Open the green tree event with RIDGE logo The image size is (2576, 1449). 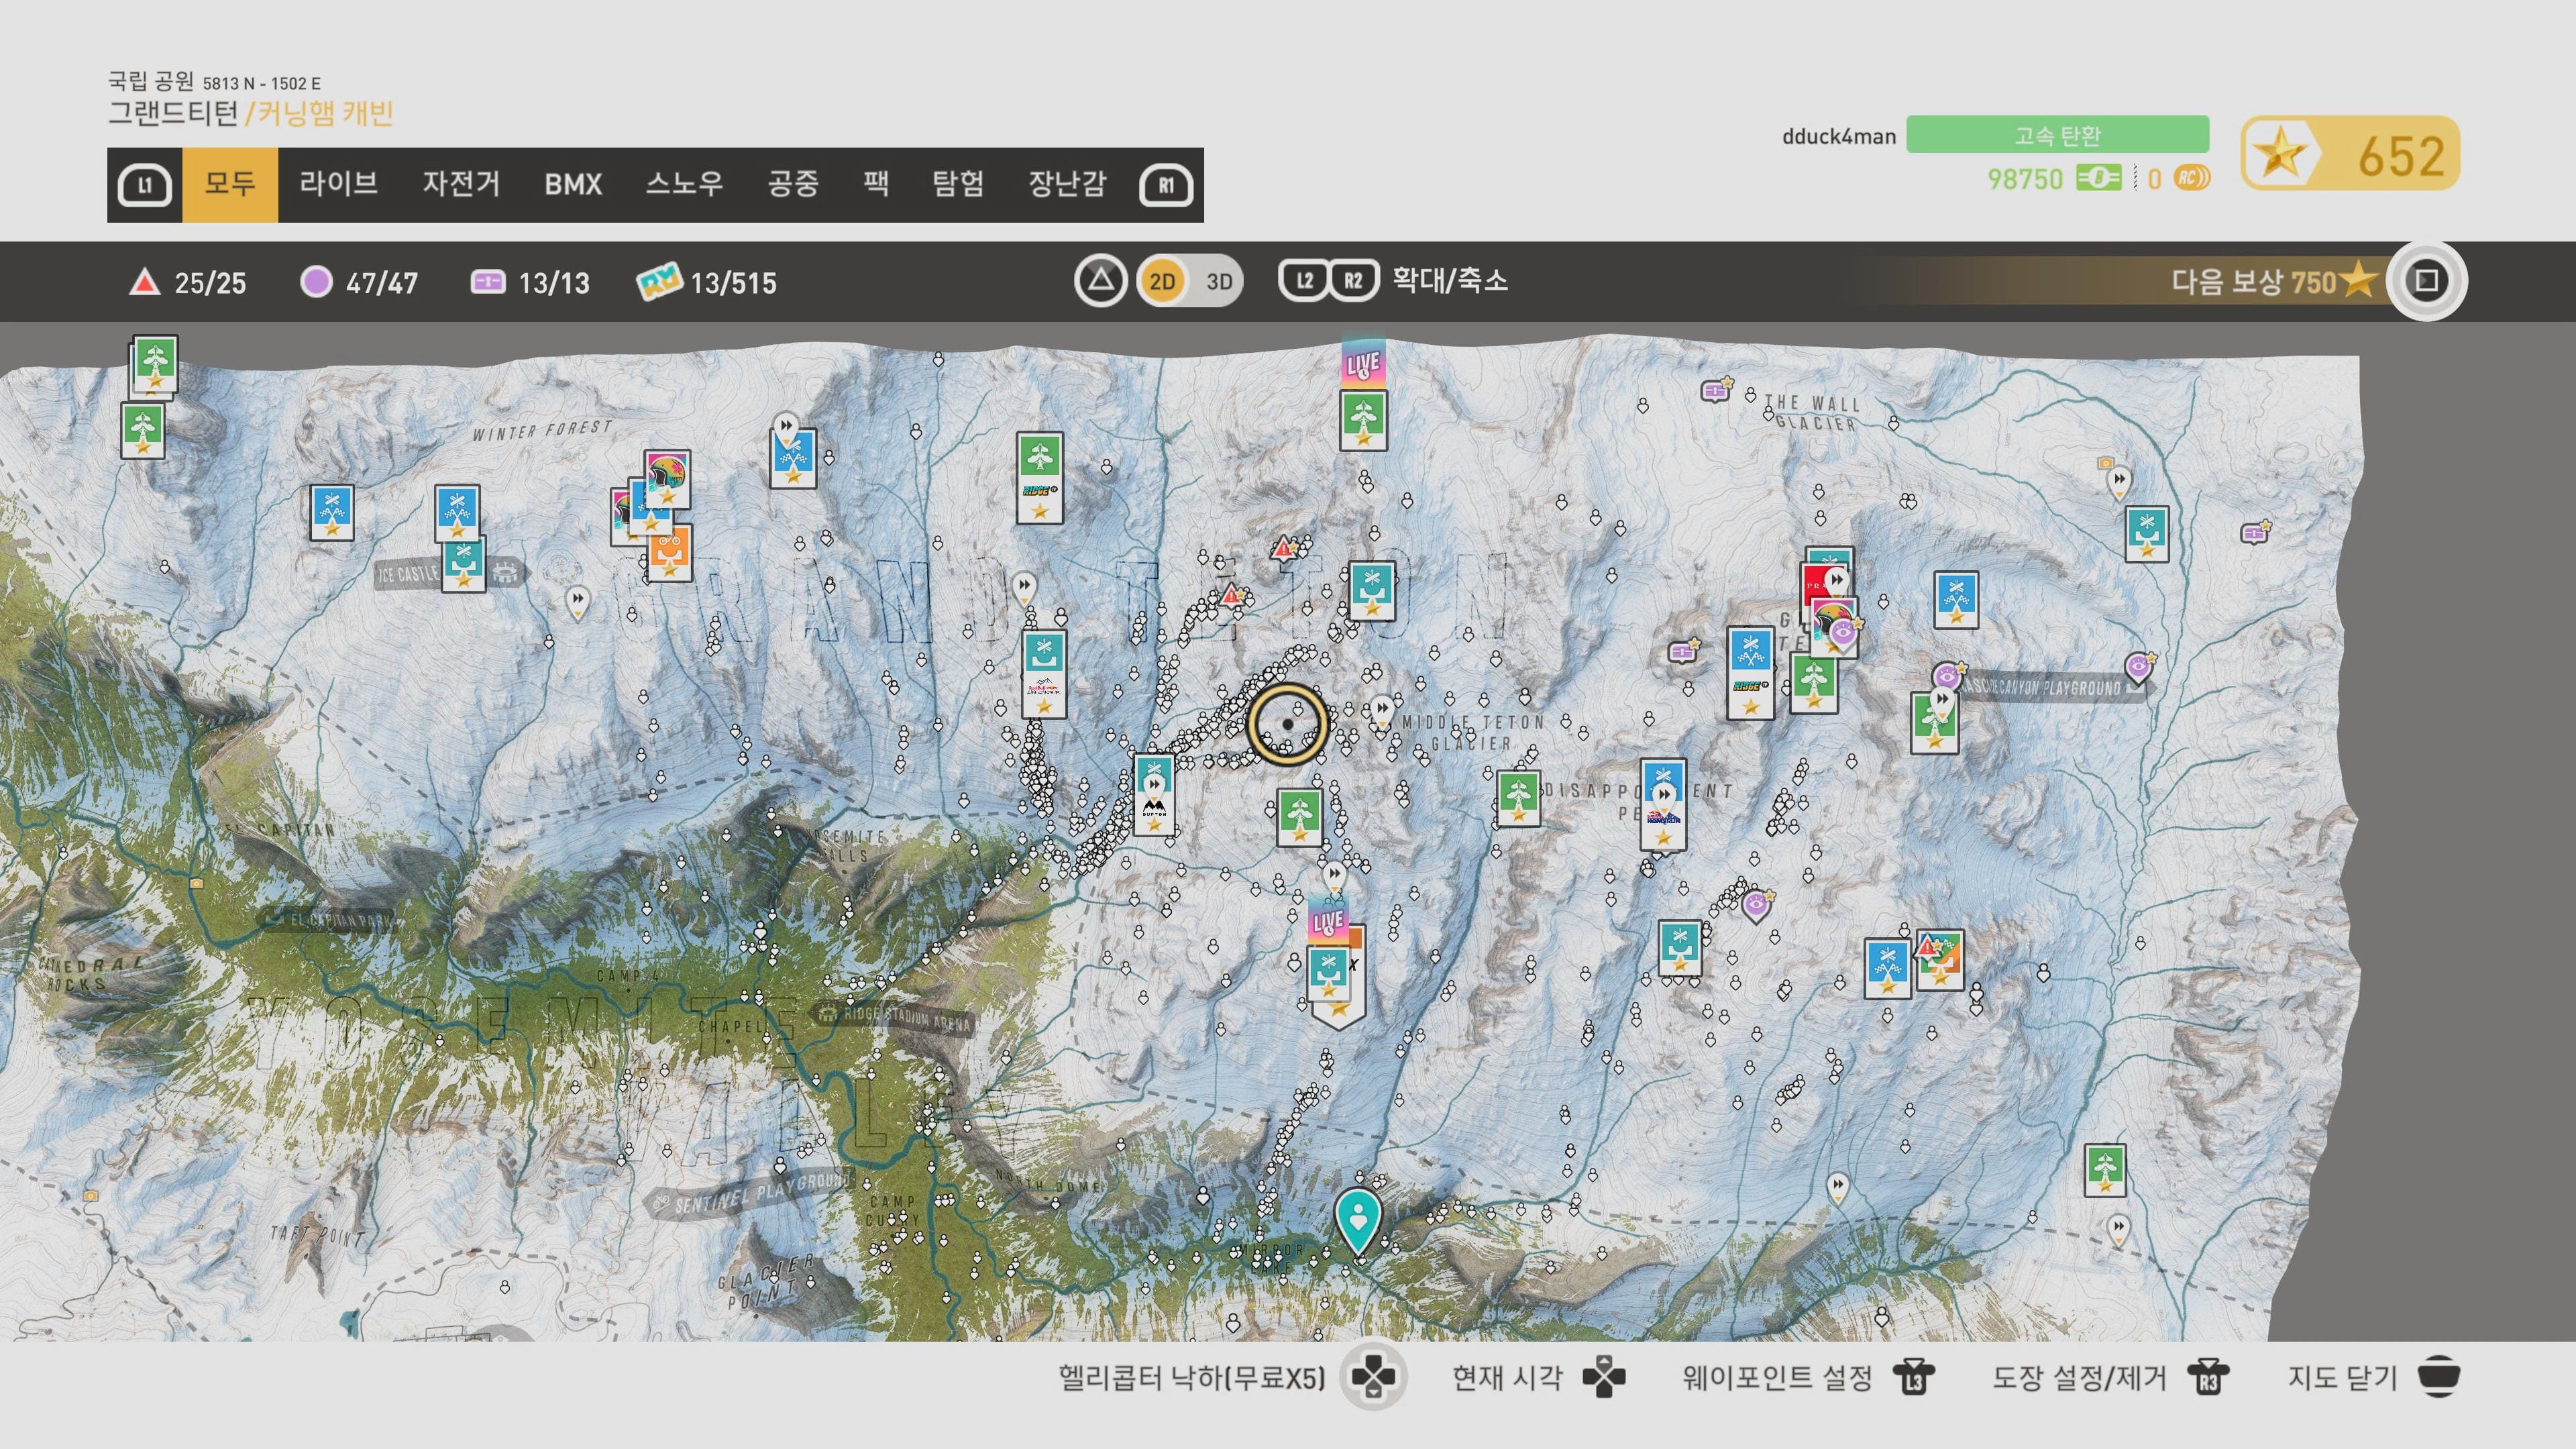[1040, 478]
